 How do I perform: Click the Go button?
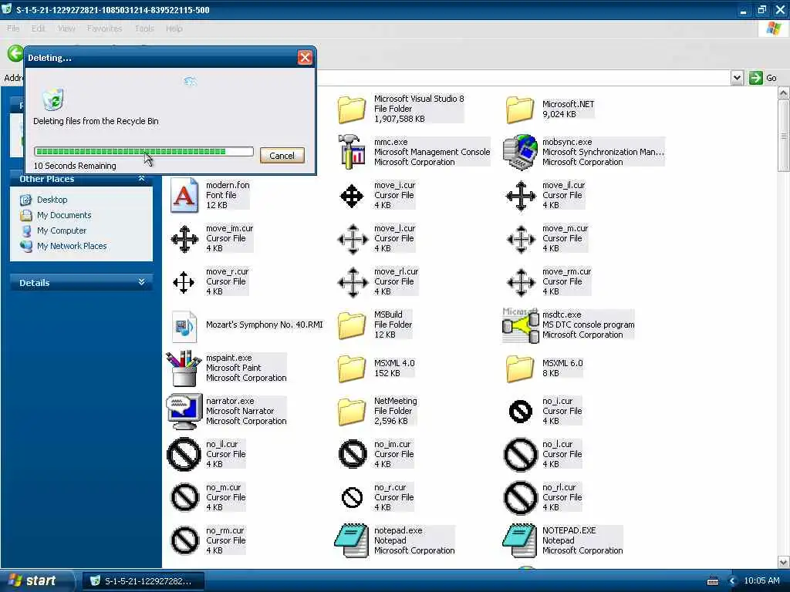tap(763, 78)
